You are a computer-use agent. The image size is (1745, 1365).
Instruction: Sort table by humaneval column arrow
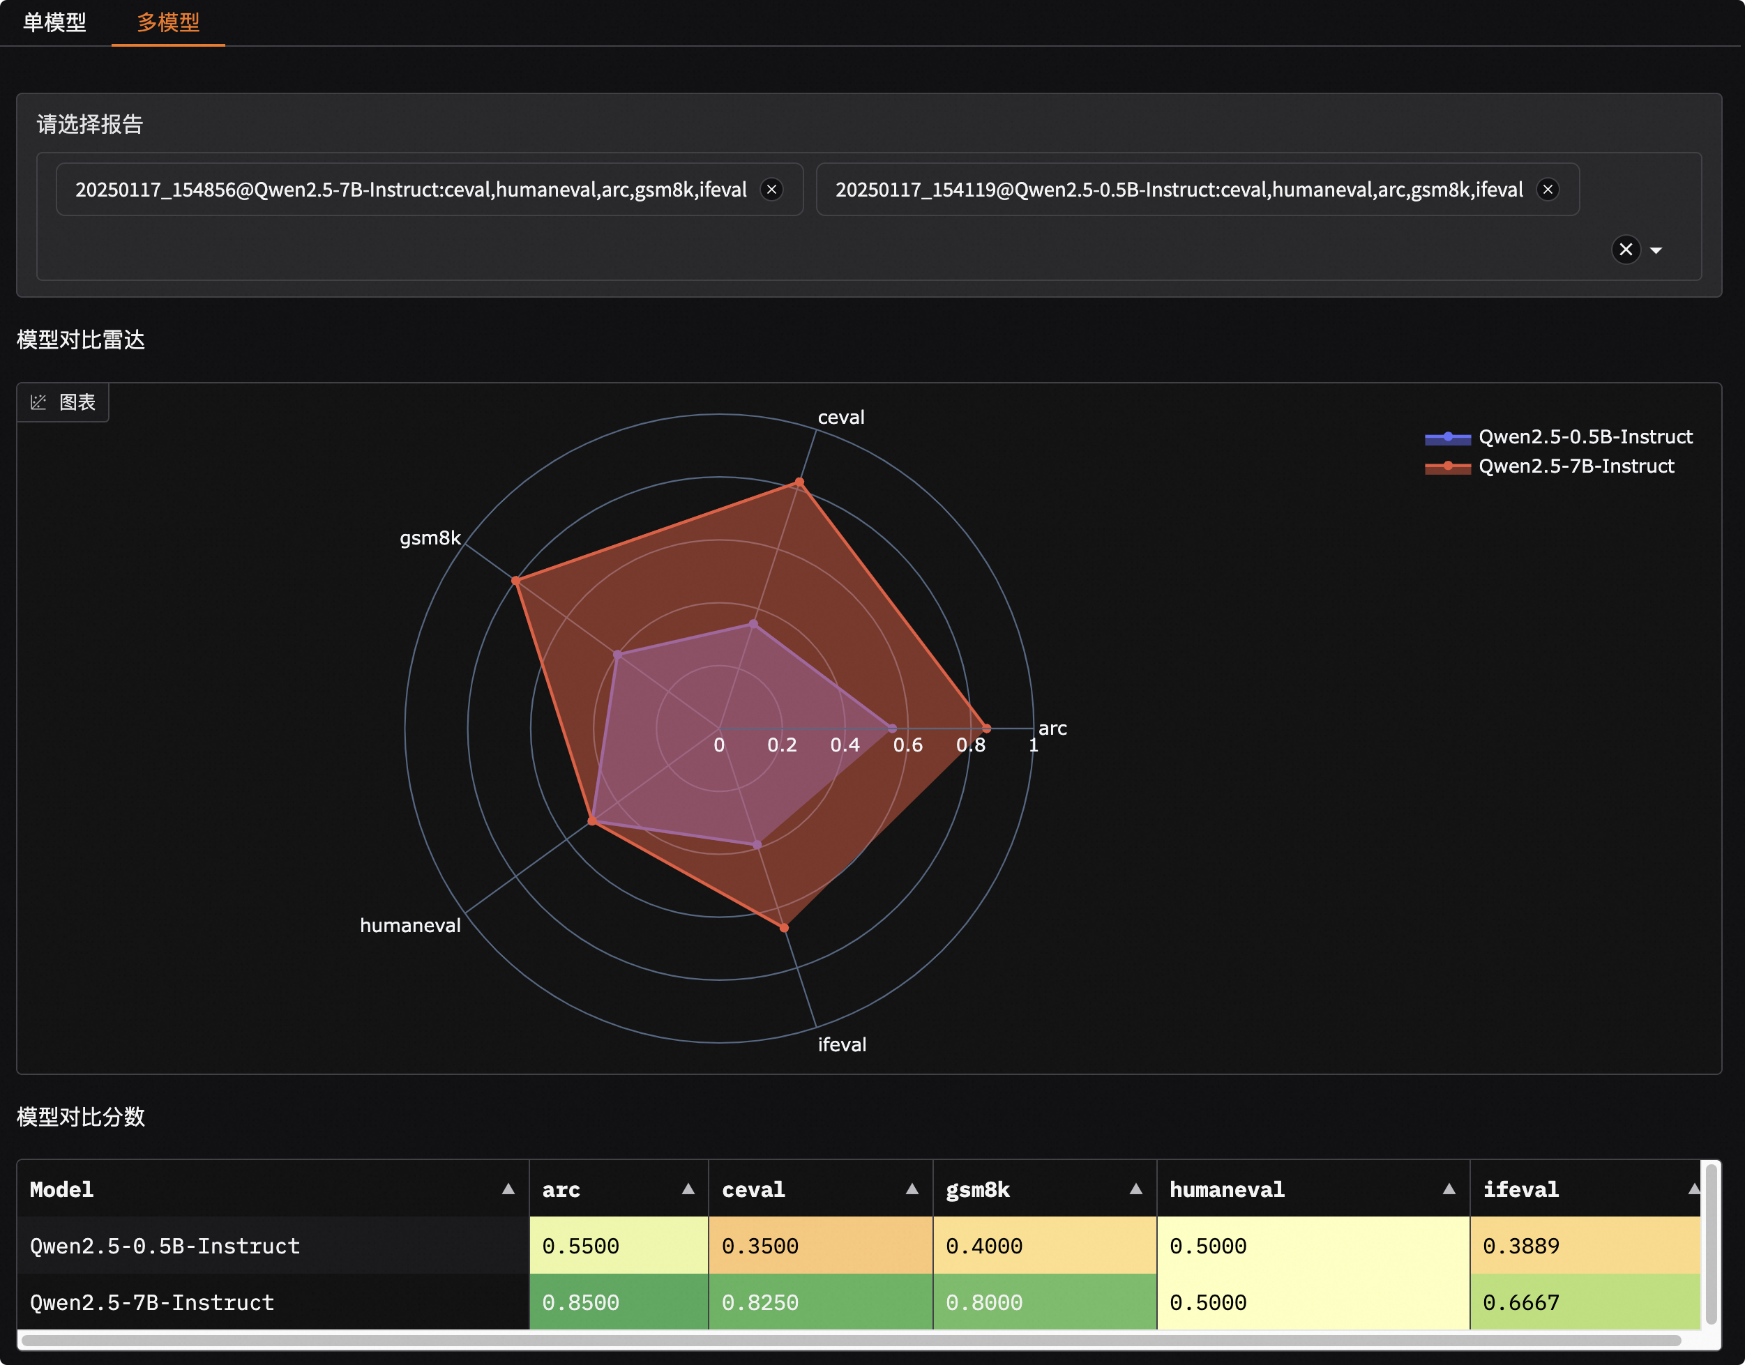tap(1449, 1189)
